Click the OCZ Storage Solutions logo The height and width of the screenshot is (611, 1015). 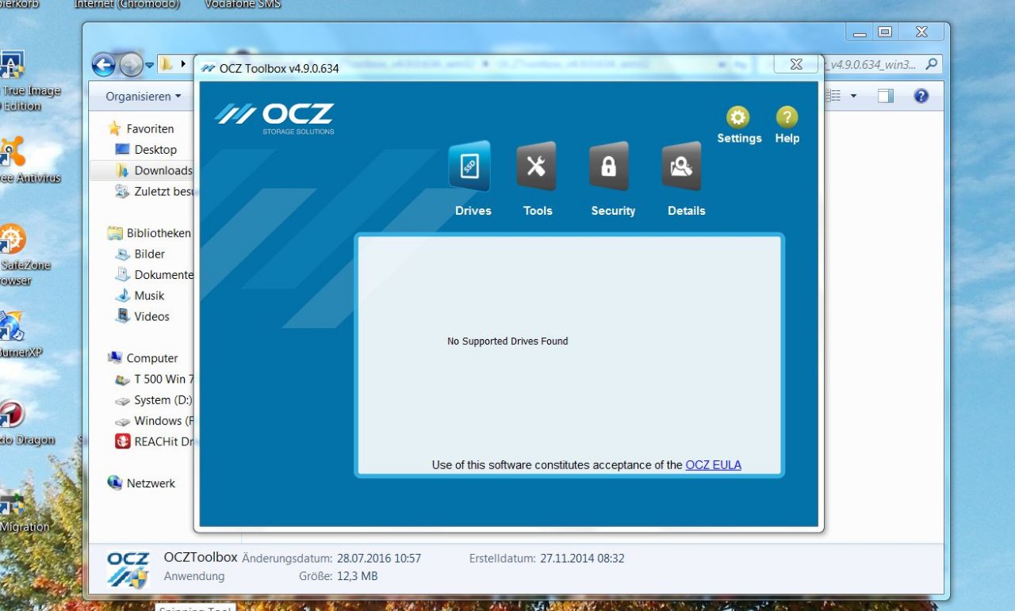(274, 118)
